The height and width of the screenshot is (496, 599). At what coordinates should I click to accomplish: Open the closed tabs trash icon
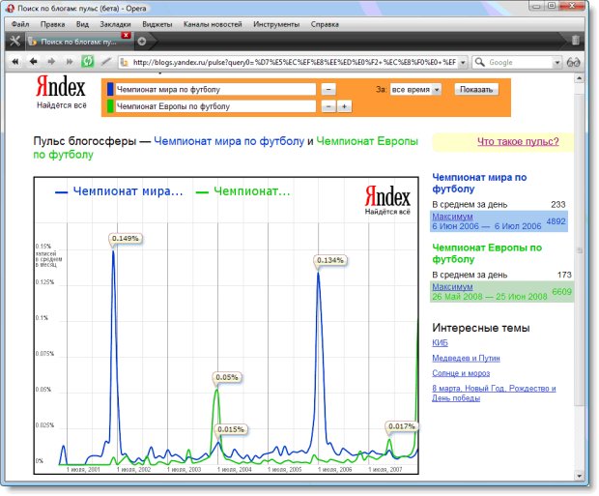pos(575,41)
